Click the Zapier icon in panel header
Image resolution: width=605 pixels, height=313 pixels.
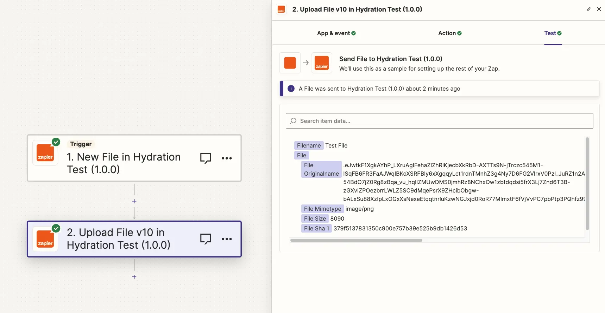click(281, 9)
